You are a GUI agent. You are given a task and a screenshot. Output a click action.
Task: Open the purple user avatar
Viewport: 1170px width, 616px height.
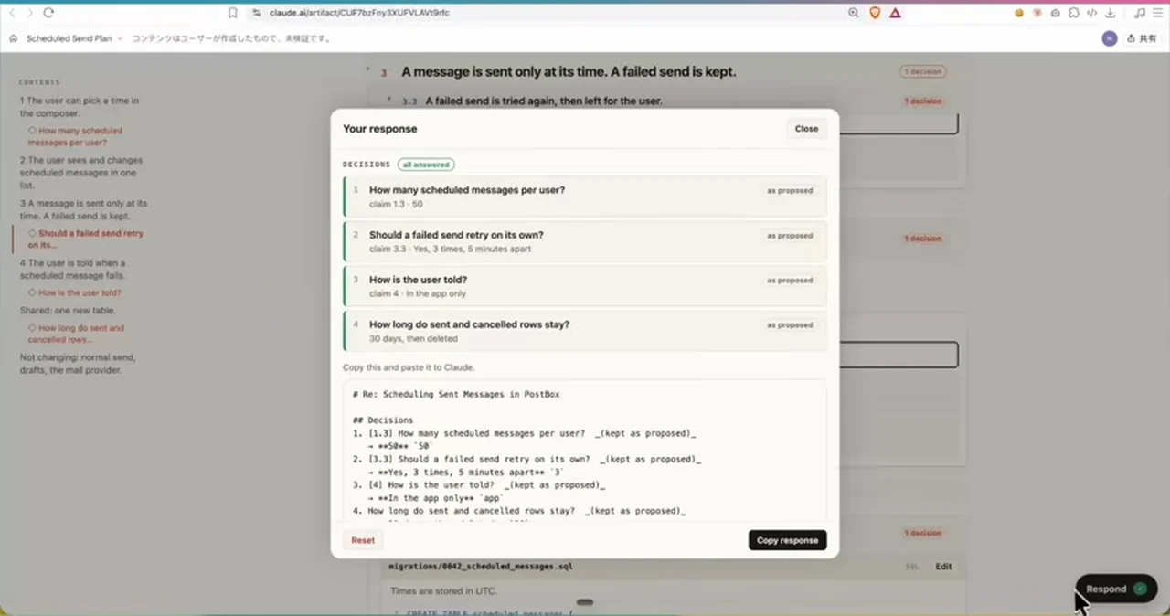point(1110,38)
